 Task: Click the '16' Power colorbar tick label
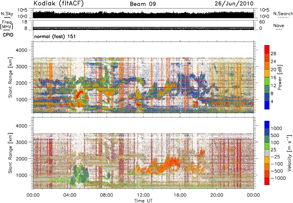click(273, 78)
